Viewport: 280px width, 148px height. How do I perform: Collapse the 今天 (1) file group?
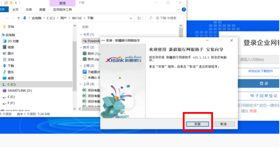pyautogui.click(x=81, y=35)
